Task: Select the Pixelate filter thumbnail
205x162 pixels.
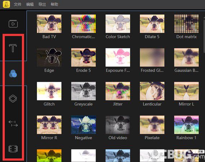Action: (x=152, y=125)
